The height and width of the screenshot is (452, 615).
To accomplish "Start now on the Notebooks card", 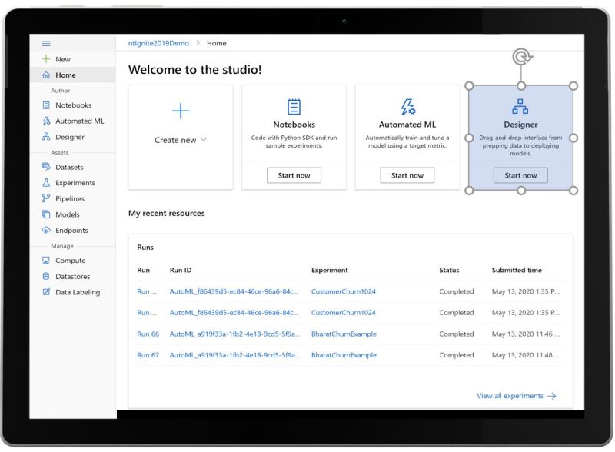I will tap(294, 175).
